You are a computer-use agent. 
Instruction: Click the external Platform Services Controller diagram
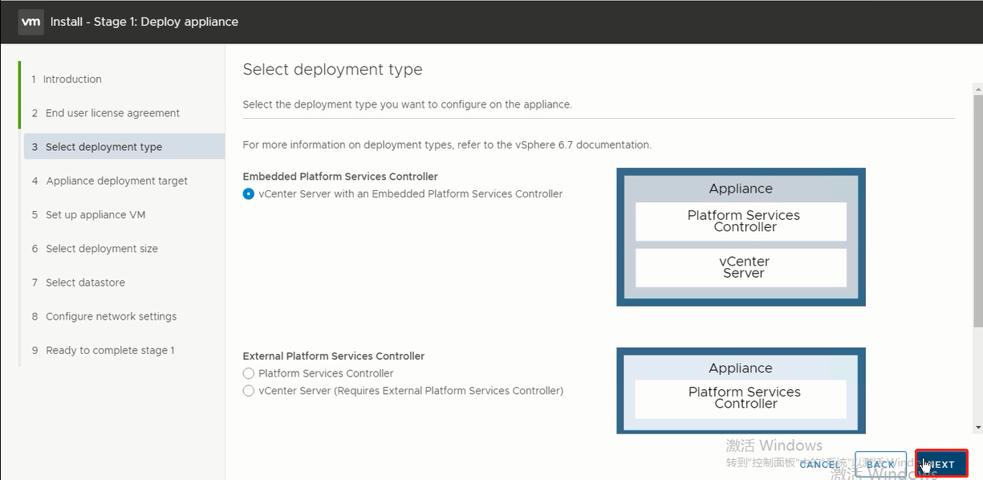click(741, 391)
